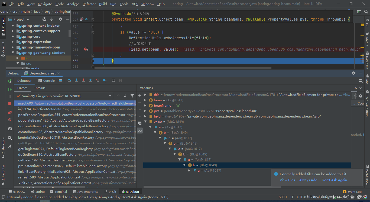Hide the Project panel with minus
Viewport: 370px width, 202px height.
tap(67, 19)
